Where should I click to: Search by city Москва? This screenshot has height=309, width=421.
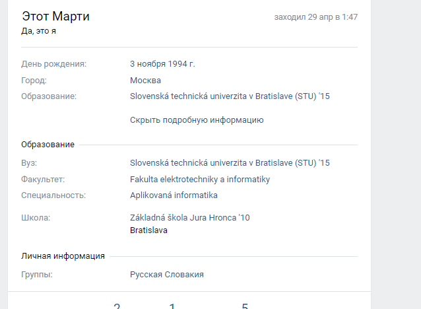(x=145, y=81)
